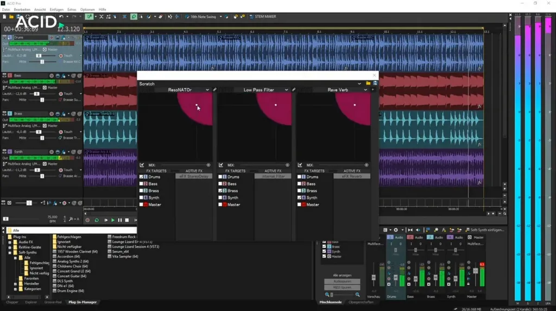Image resolution: width=556 pixels, height=311 pixels.
Task: Open the Scratch preset dropdown arrow
Action: [x=359, y=84]
